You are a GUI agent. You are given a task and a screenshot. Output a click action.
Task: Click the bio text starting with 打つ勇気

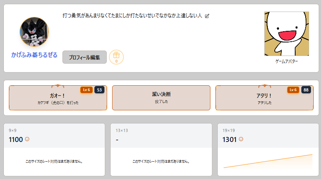point(132,15)
